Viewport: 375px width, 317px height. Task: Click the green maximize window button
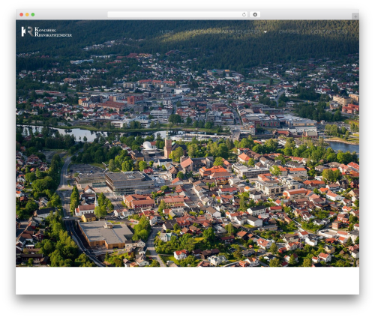pyautogui.click(x=33, y=14)
